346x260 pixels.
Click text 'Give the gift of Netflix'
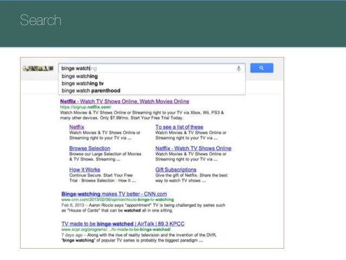point(176,175)
